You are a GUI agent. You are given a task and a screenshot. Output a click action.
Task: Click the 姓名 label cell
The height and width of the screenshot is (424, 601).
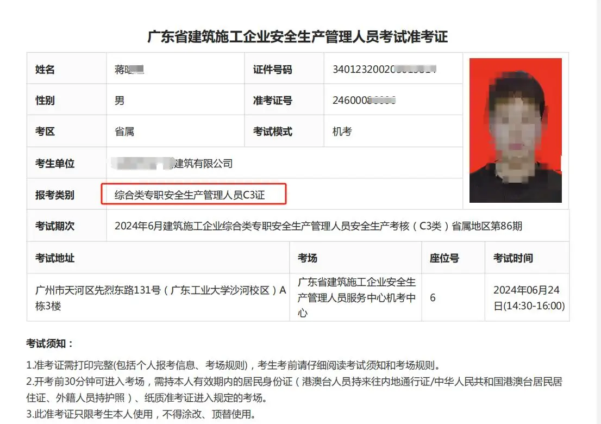[x=67, y=69]
